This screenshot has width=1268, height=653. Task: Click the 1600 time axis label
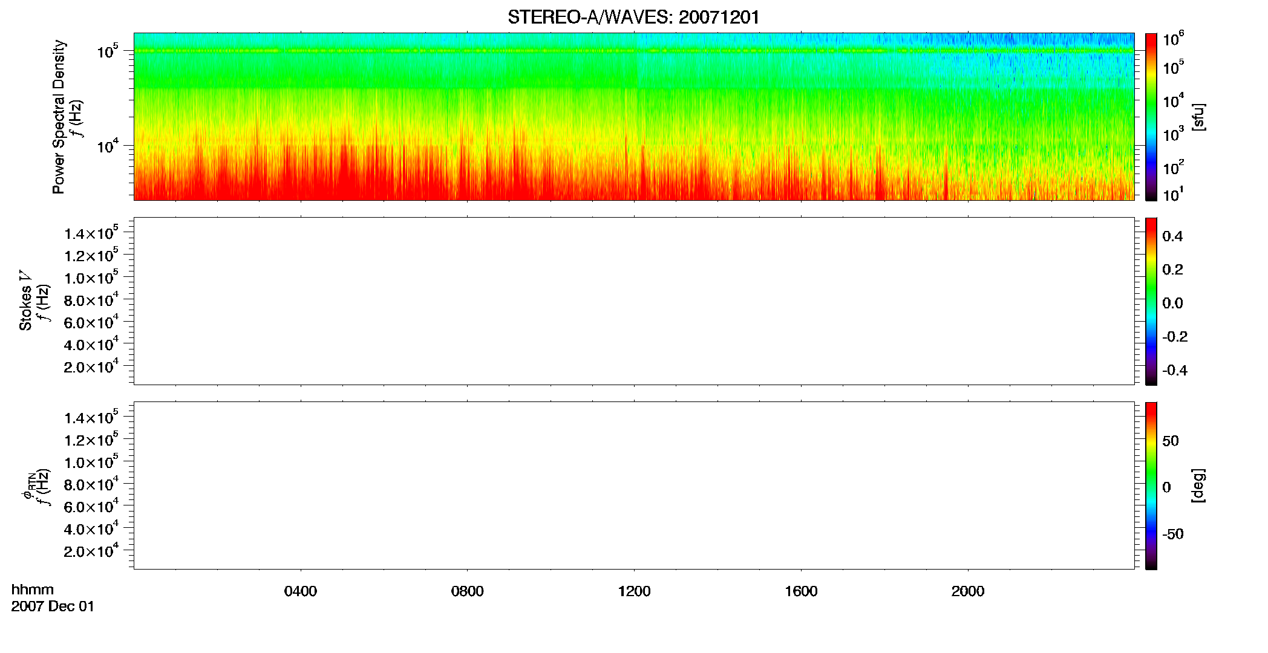pyautogui.click(x=801, y=591)
